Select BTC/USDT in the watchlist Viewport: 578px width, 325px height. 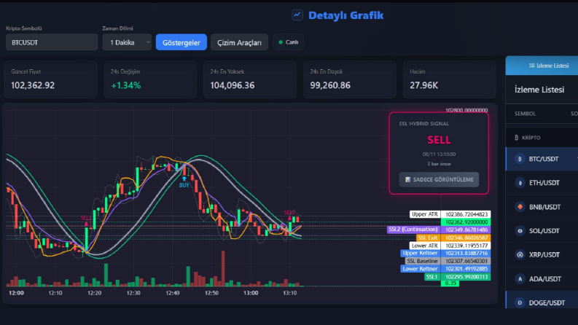pyautogui.click(x=542, y=159)
